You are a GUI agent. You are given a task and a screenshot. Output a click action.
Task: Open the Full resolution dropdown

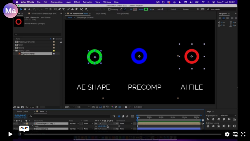click(83, 107)
